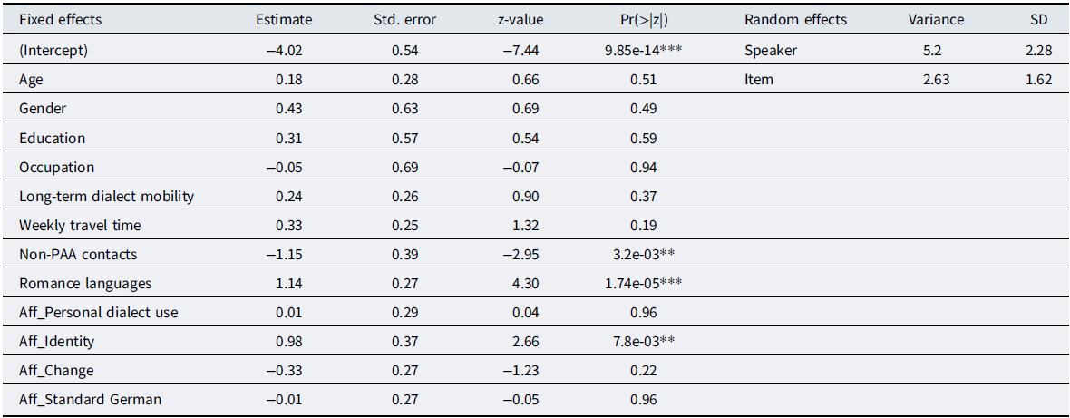The image size is (1070, 418).
Task: Select the Long-term dialect mobility row
Action: tap(106, 196)
